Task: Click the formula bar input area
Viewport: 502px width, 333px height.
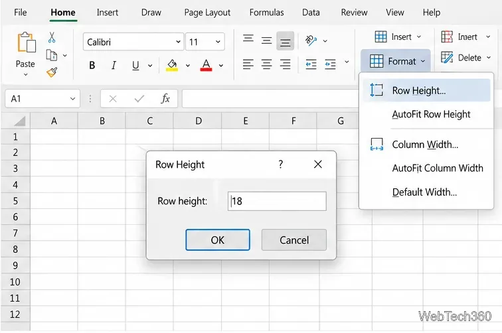Action: coord(270,99)
